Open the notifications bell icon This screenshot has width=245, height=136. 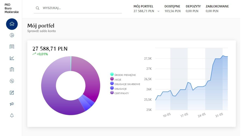(x=12, y=116)
